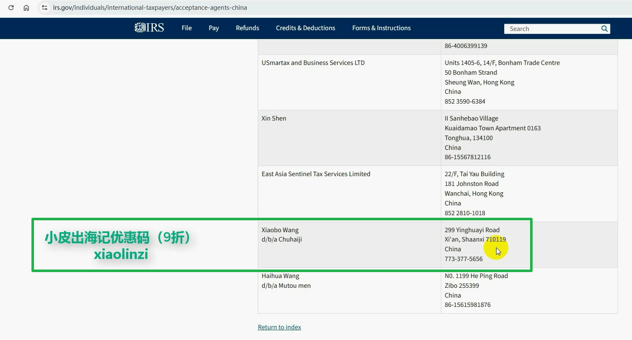This screenshot has width=632, height=340.
Task: Click phone number 86-4006399139
Action: [466, 46]
